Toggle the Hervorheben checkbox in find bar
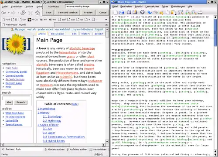Image resolution: width=218 pixels, height=157 pixels. pos(91,150)
